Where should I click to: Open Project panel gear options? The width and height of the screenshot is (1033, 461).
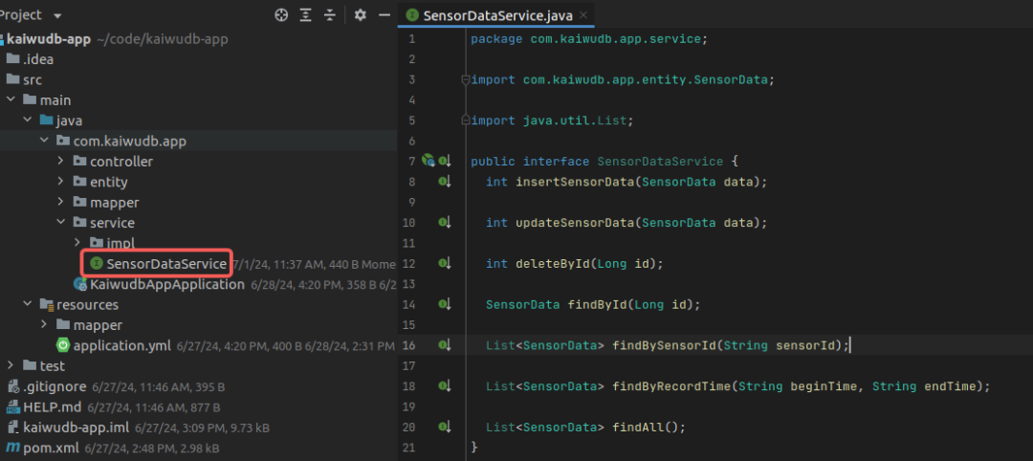pos(361,15)
